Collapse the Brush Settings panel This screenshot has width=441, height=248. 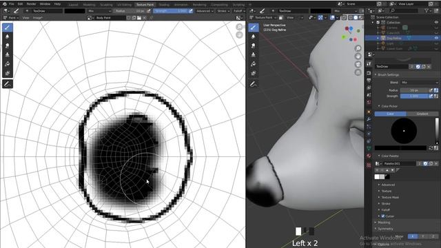388,75
